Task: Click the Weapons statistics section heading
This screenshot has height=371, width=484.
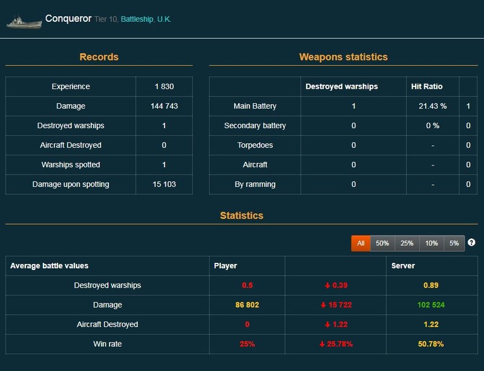Action: (343, 57)
